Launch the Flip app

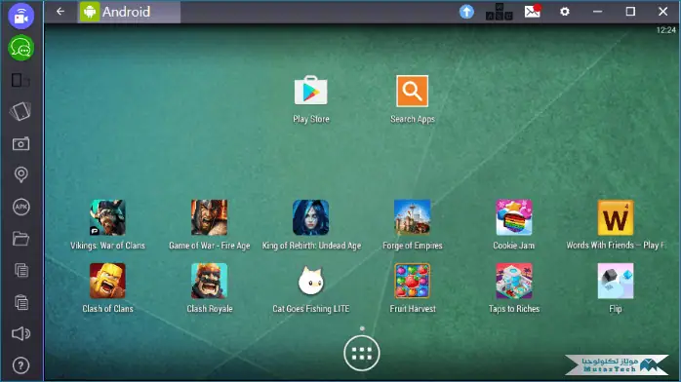click(616, 281)
